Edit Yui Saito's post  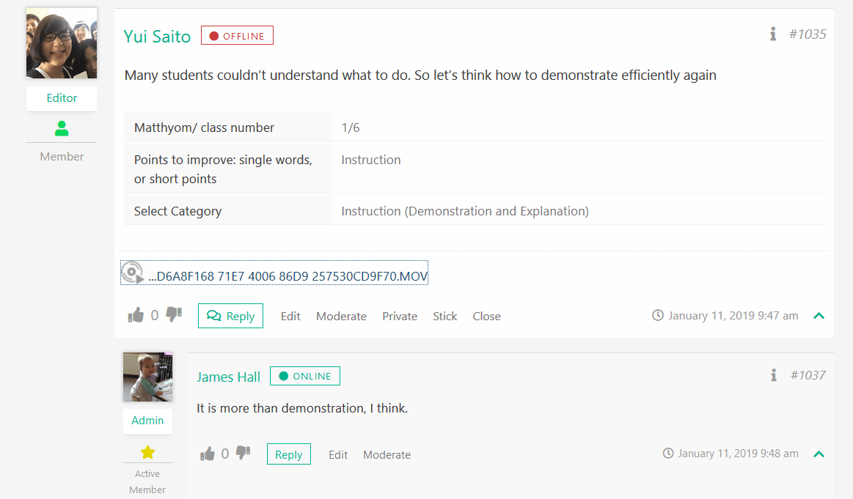coord(290,317)
